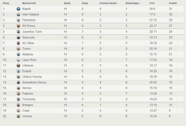The width and height of the screenshot is (186, 126).
Task: Click the Siege column header
Action: (85, 3)
